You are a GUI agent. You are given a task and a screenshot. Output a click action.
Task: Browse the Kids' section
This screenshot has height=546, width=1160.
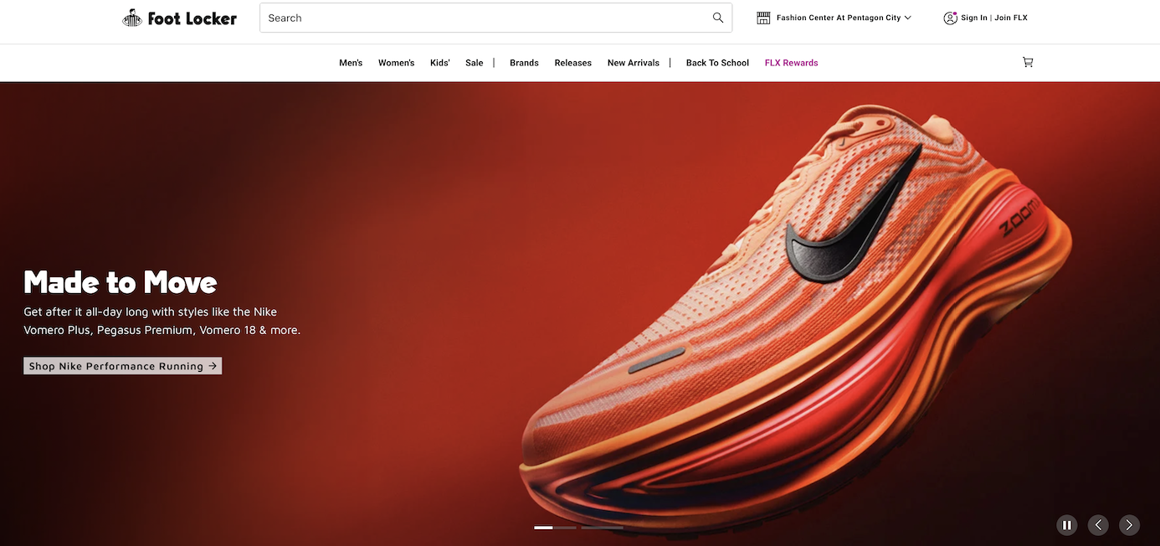coord(439,62)
